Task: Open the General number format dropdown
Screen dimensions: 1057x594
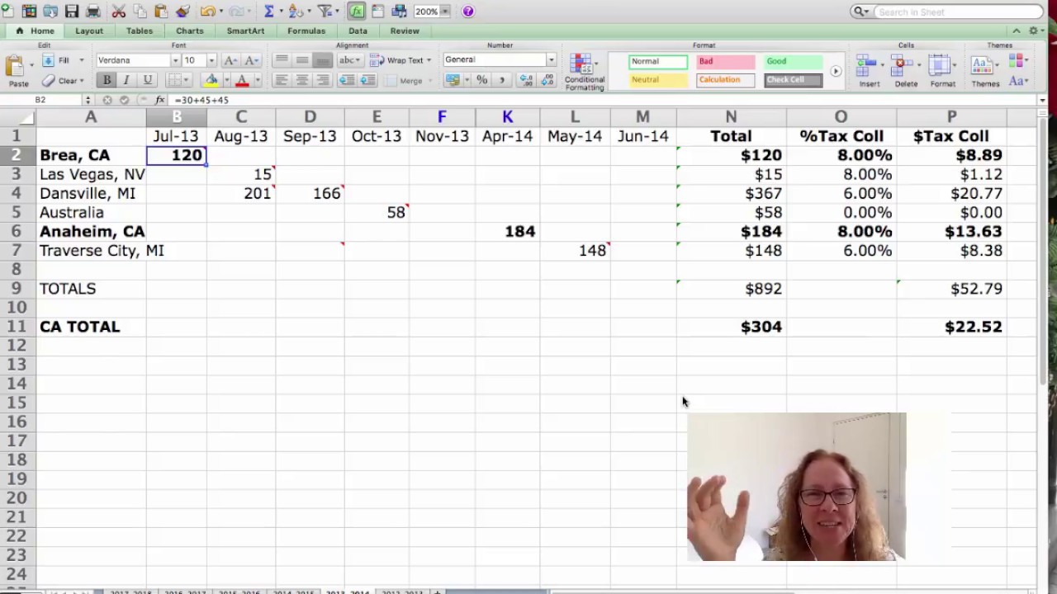Action: 551,59
